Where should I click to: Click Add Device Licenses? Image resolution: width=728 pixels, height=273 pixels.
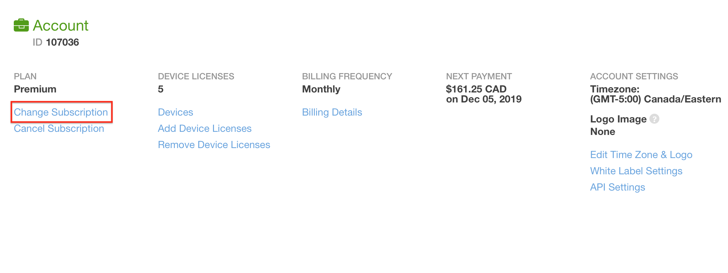point(205,128)
